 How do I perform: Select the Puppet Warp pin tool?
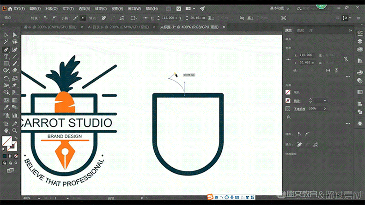pyautogui.click(x=15, y=85)
